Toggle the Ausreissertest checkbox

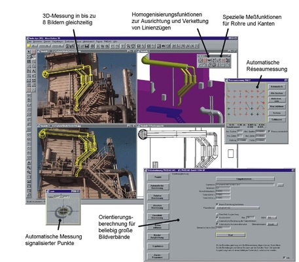coord(217,217)
